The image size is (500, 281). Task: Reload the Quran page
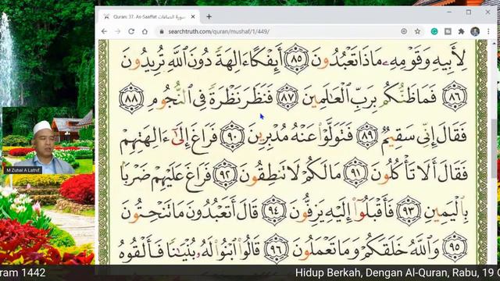pos(131,31)
